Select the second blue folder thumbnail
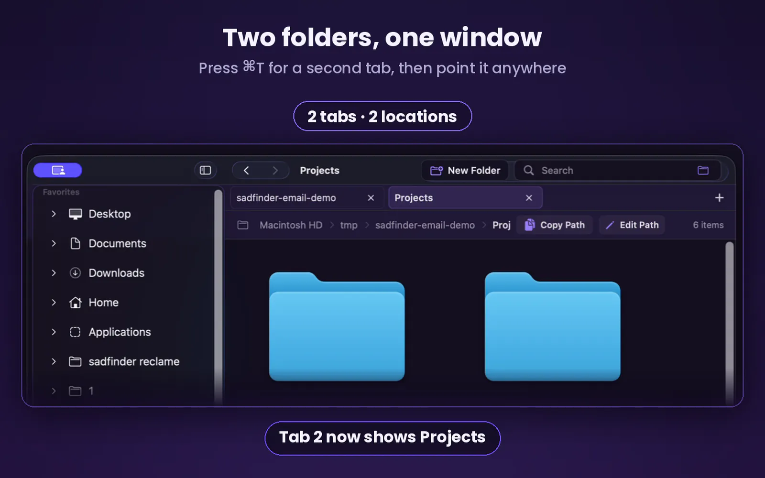765x478 pixels. pyautogui.click(x=552, y=326)
